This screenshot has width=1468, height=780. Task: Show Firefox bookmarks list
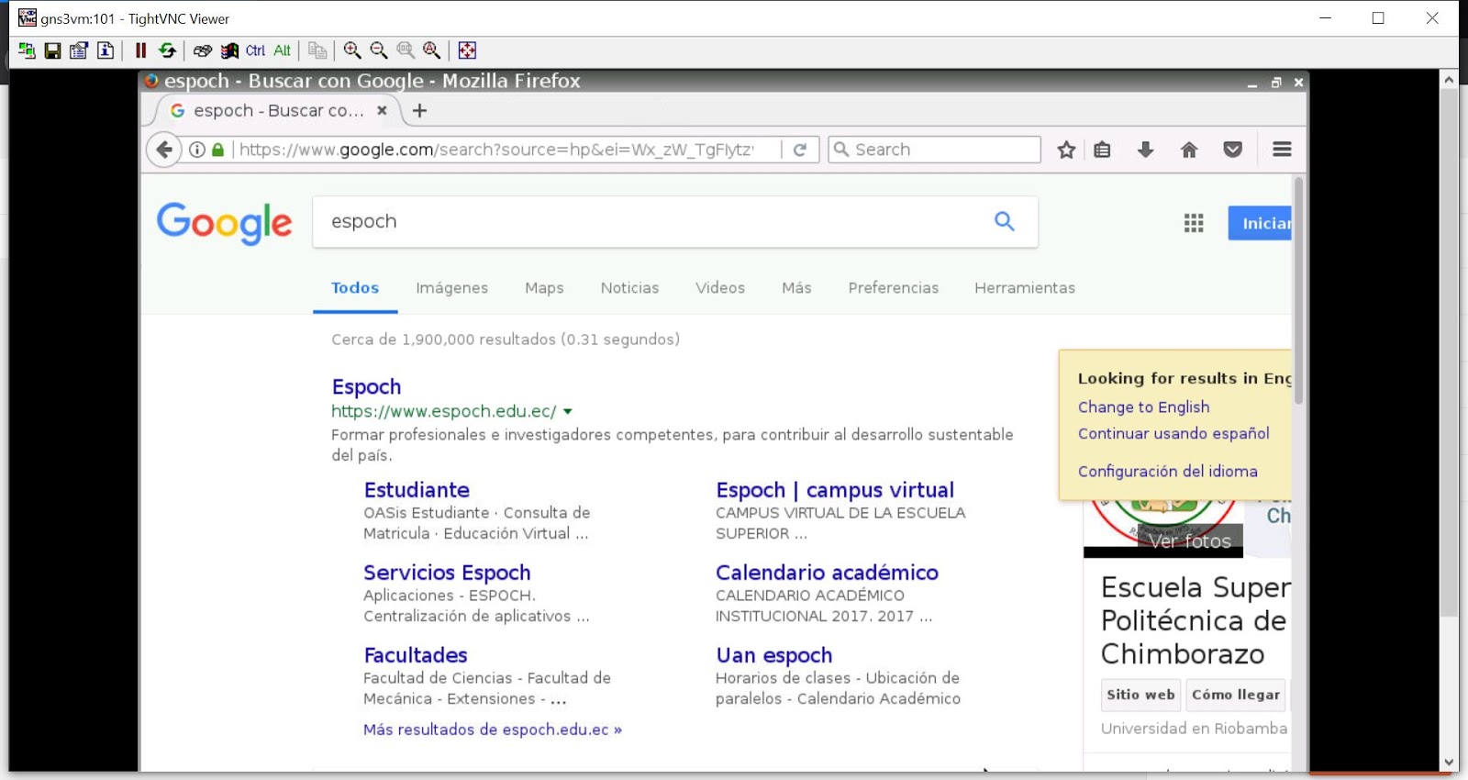[x=1102, y=150]
